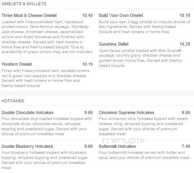Click the Omelets & Skillets section header

[x=24, y=4]
